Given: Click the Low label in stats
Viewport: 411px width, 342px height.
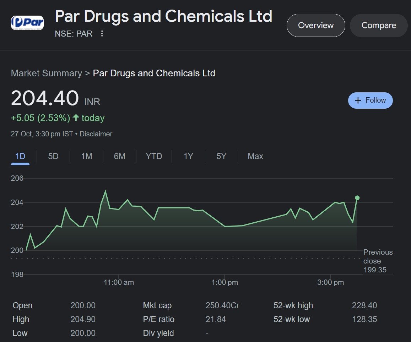Looking at the screenshot, I should click(x=20, y=333).
